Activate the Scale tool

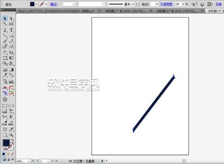point(11,52)
